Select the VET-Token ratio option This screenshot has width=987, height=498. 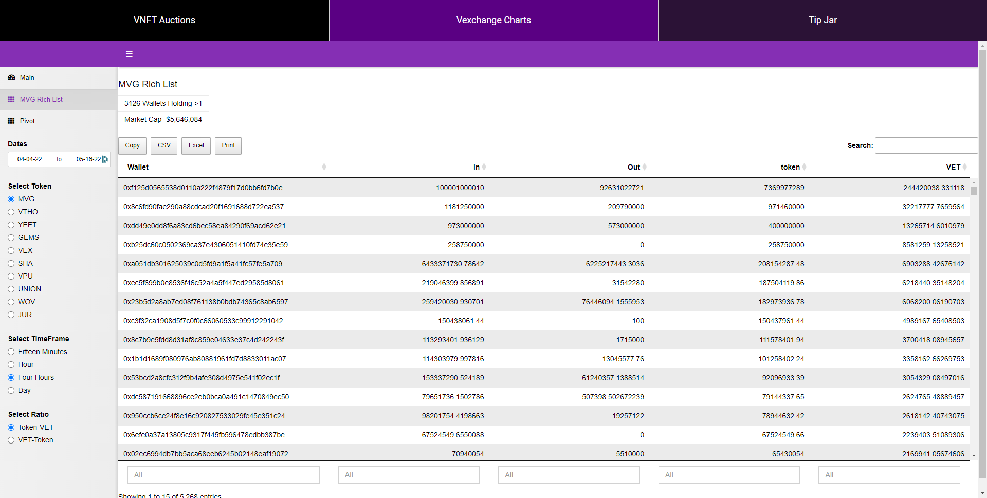point(11,440)
